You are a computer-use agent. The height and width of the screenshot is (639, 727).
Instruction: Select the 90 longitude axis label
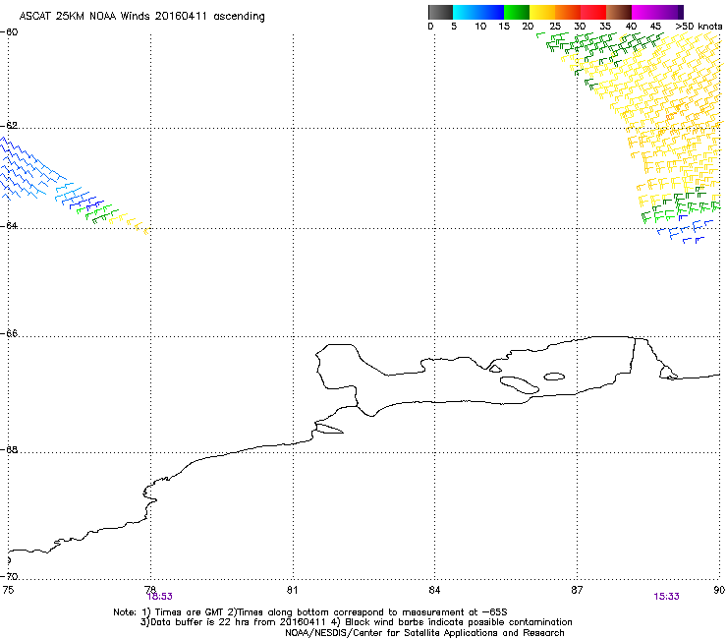[719, 590]
